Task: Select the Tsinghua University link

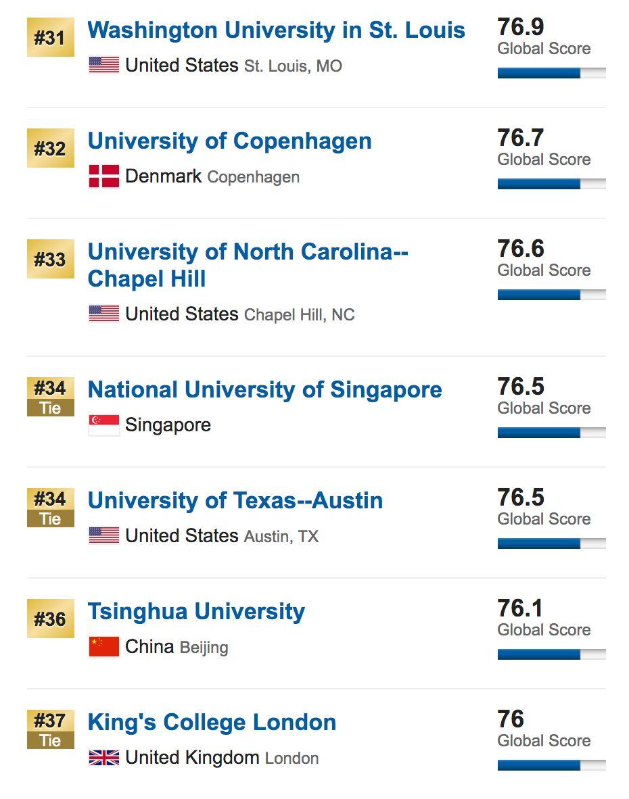Action: point(196,612)
